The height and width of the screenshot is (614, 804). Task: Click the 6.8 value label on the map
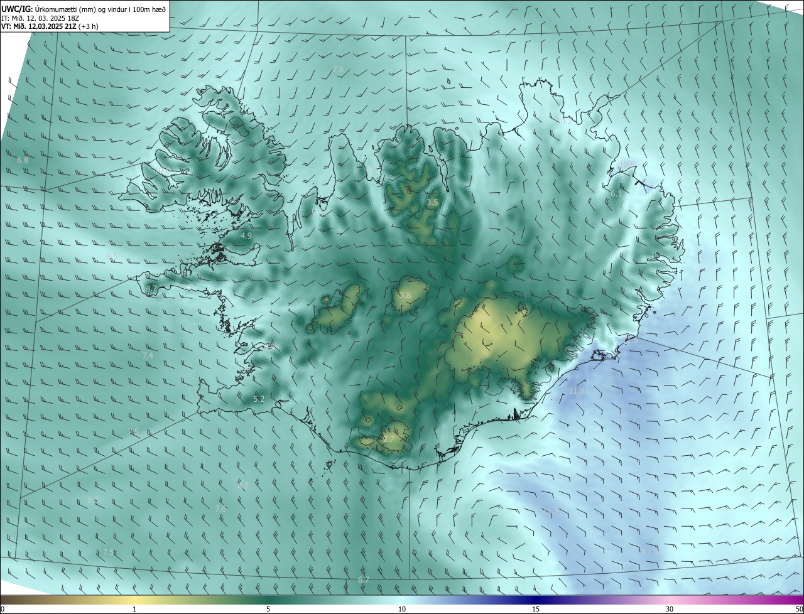pos(23,161)
